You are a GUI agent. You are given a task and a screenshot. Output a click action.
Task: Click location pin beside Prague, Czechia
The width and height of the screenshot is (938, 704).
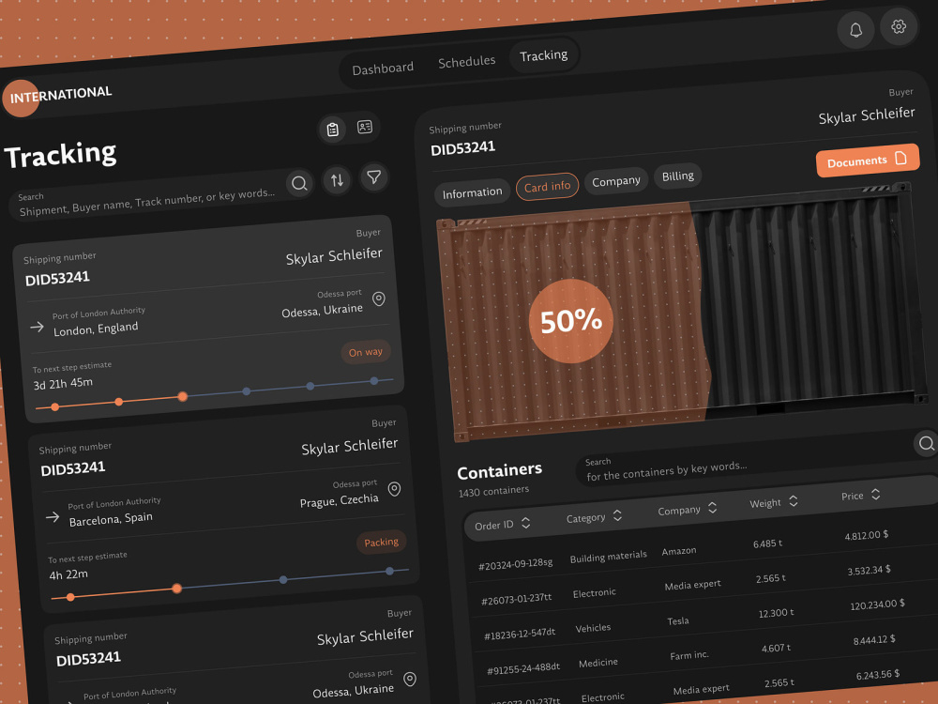[394, 489]
